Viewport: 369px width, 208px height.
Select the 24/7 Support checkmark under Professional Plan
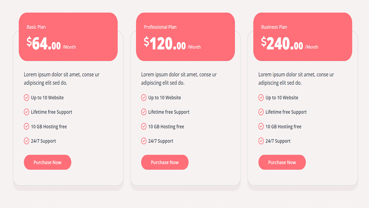coord(144,141)
